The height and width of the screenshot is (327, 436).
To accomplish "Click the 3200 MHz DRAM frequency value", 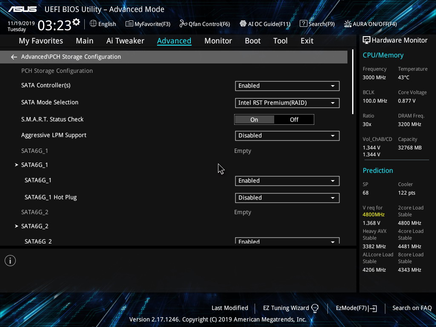I will click(409, 124).
